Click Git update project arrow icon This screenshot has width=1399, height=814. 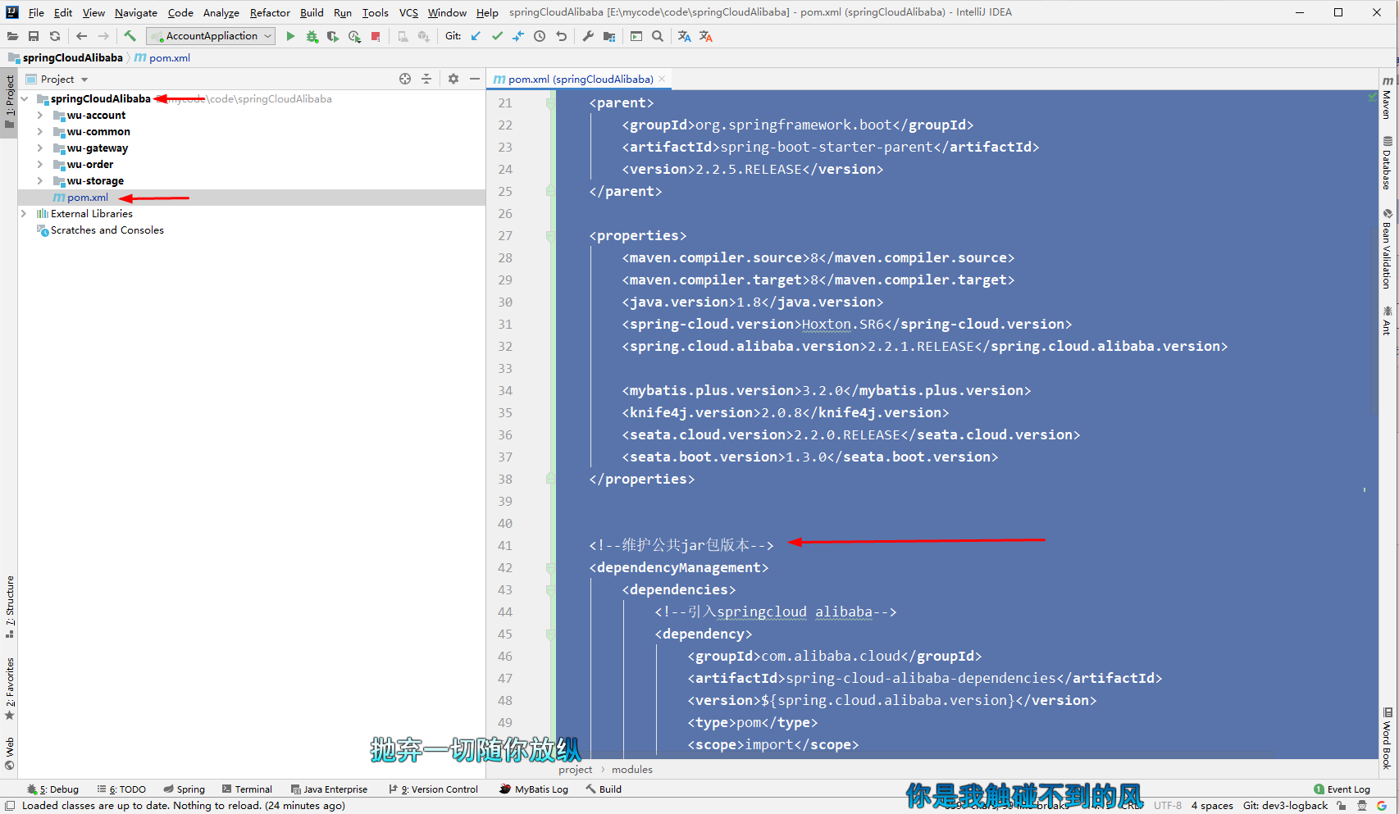pyautogui.click(x=476, y=36)
